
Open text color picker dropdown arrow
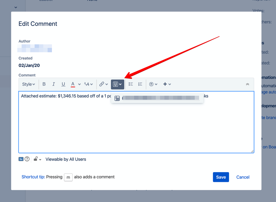79,84
